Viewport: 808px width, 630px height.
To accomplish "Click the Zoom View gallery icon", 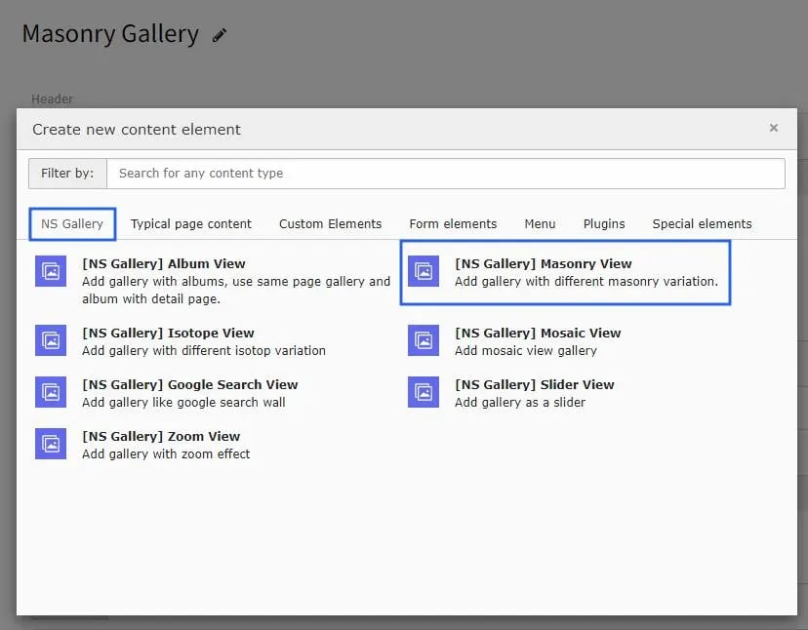I will (x=51, y=444).
